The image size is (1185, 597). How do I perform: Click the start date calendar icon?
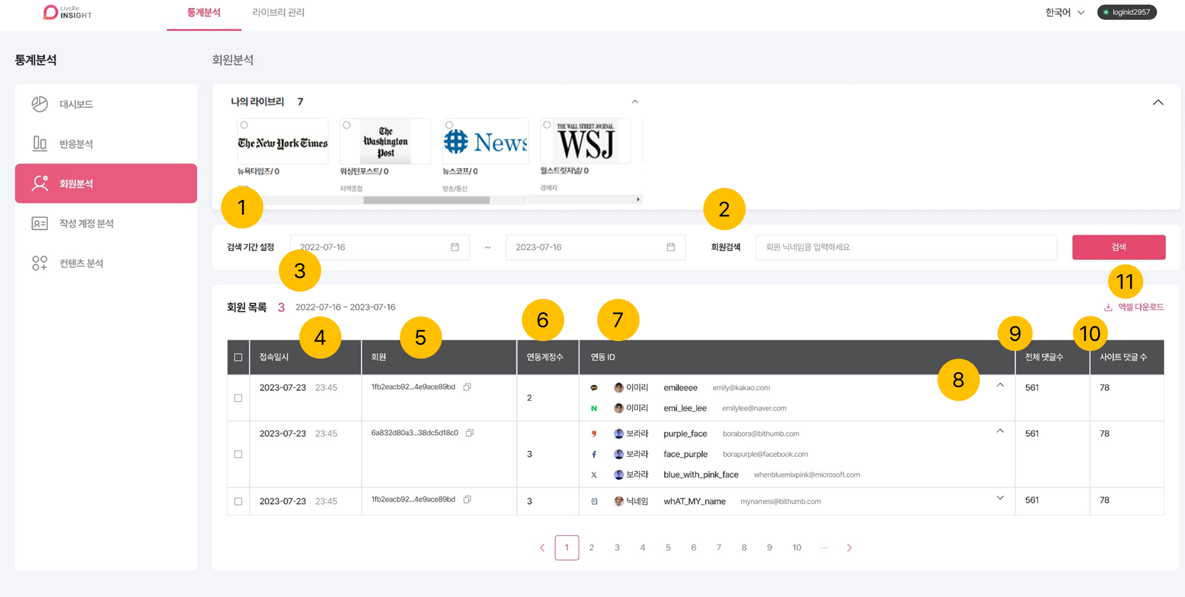tap(455, 247)
